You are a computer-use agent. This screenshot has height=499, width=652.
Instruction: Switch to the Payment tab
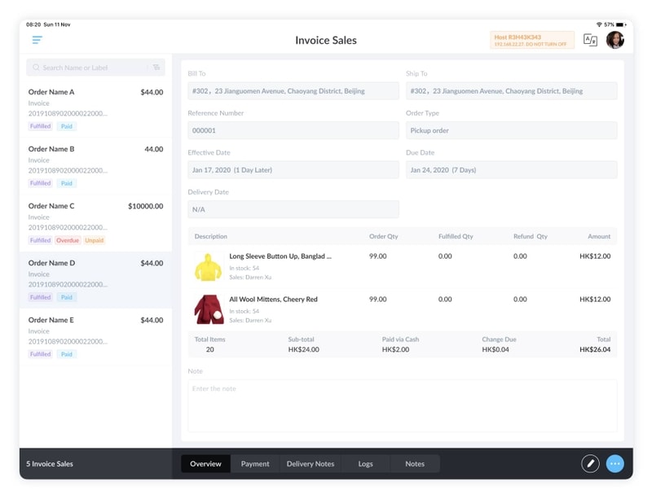pyautogui.click(x=256, y=463)
